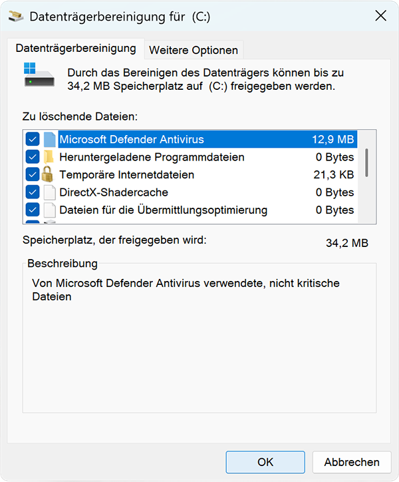Screen dimensions: 399x482
Task: Close the Datenträgerbereinigung dialog window
Action: click(381, 17)
